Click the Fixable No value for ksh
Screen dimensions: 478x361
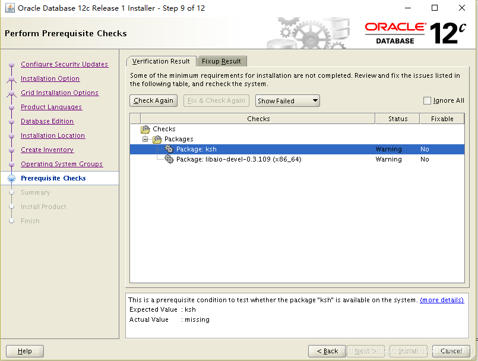click(425, 149)
